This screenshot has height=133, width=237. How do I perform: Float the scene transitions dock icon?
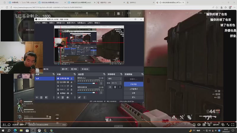pos(121,74)
